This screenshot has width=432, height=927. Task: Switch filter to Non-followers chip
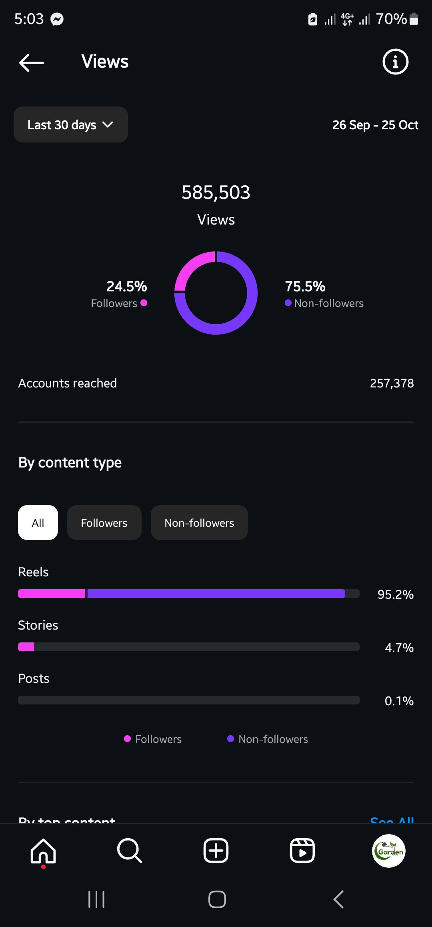[199, 523]
